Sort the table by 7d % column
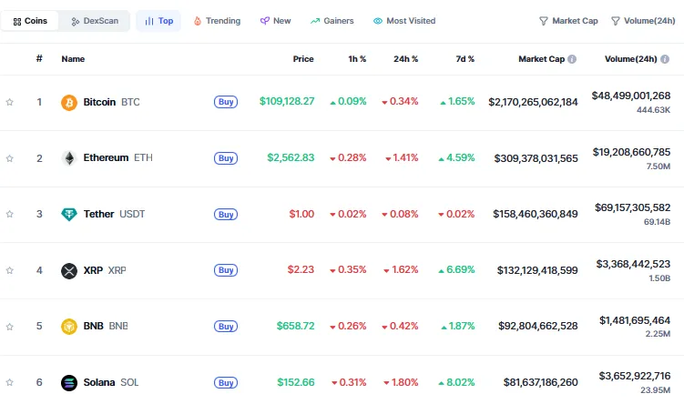 [x=465, y=59]
